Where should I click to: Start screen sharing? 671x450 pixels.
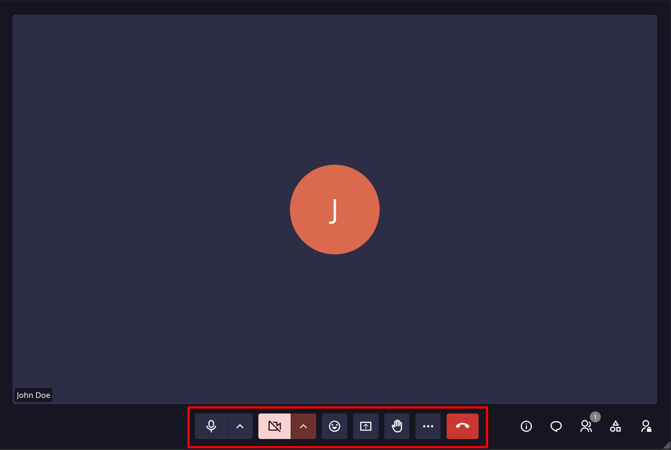366,426
